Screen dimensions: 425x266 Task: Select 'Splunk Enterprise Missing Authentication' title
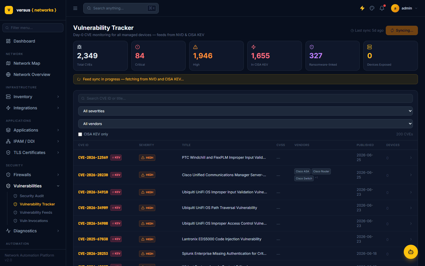(x=224, y=254)
